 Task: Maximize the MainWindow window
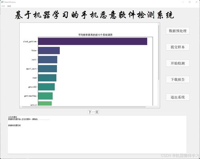tap(190, 2)
